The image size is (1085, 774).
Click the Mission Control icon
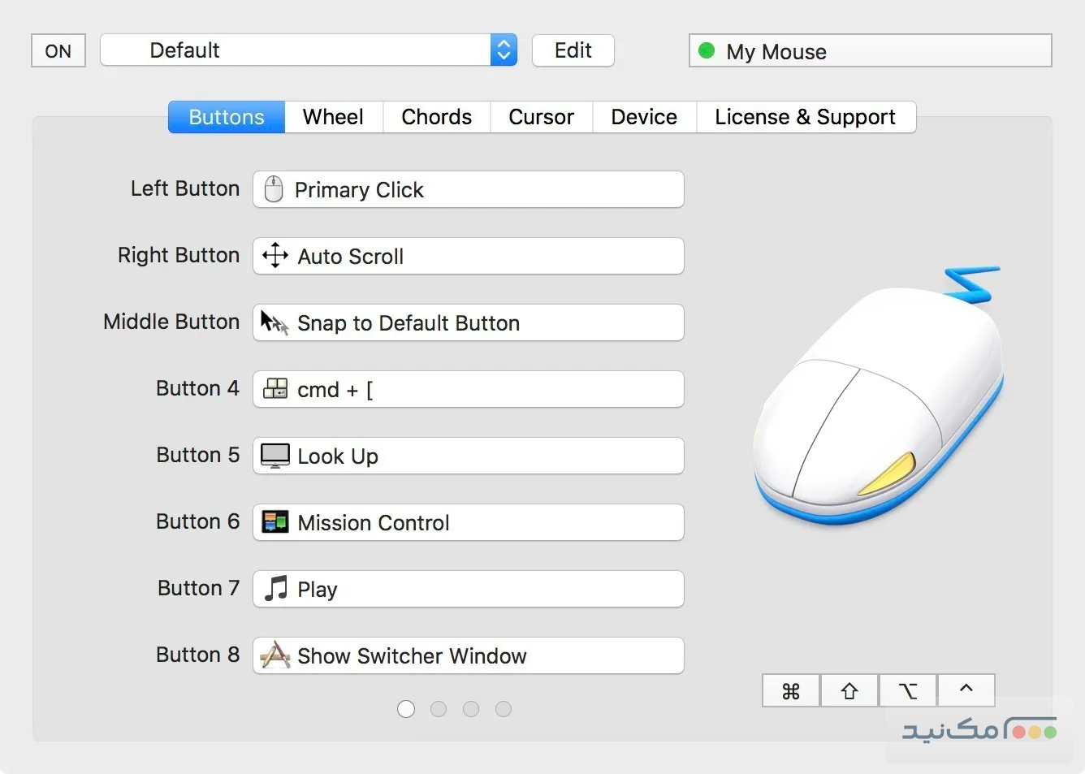[x=275, y=522]
